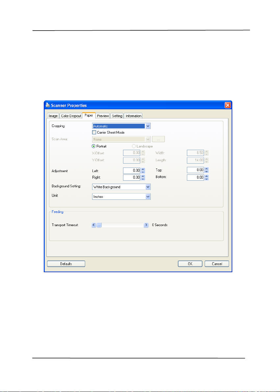Click the Bottom adjustment value field
The height and width of the screenshot is (392, 280).
point(195,177)
